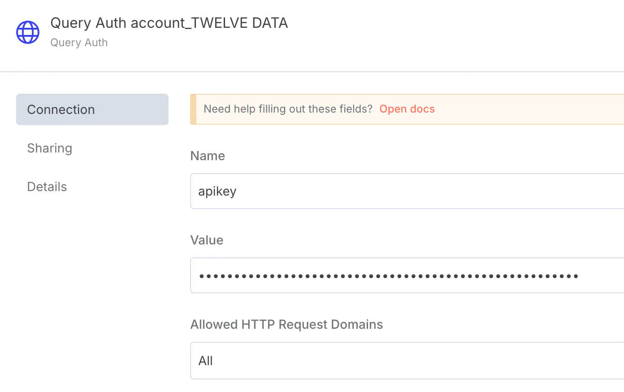Click 'TWELVE DATA' in the credential title

(239, 23)
